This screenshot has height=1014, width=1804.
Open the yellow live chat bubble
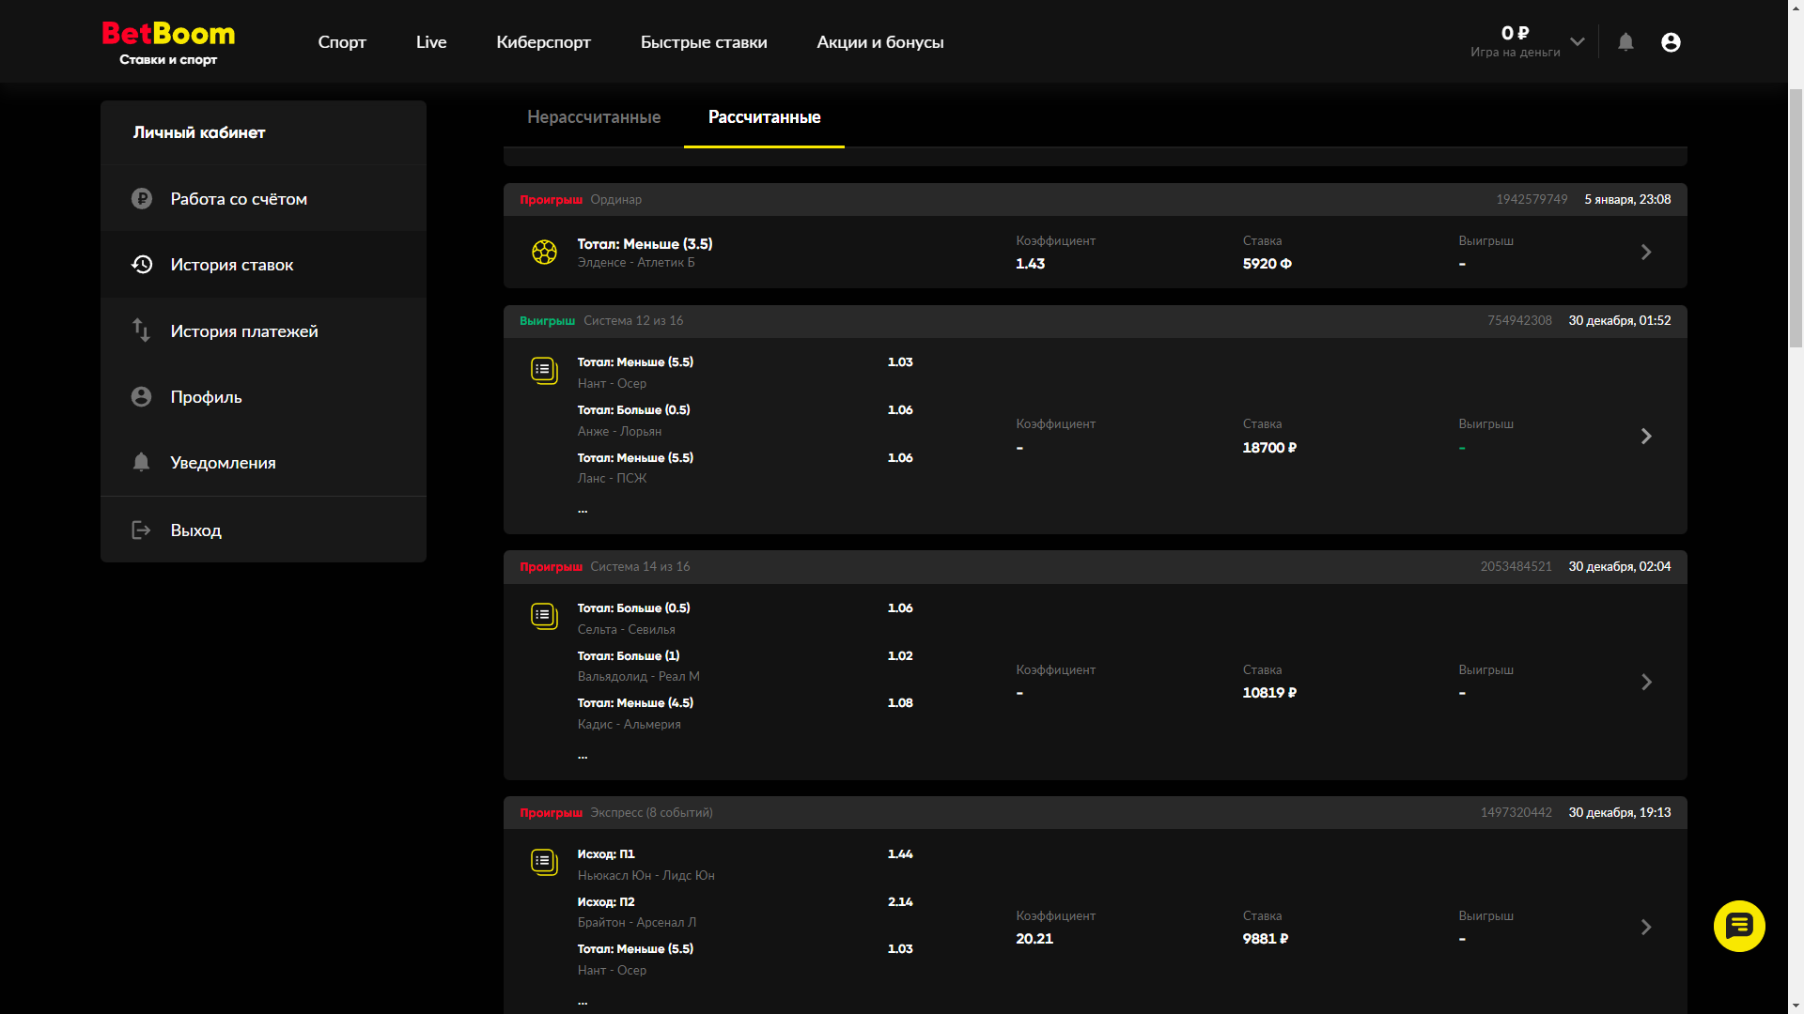1739,926
